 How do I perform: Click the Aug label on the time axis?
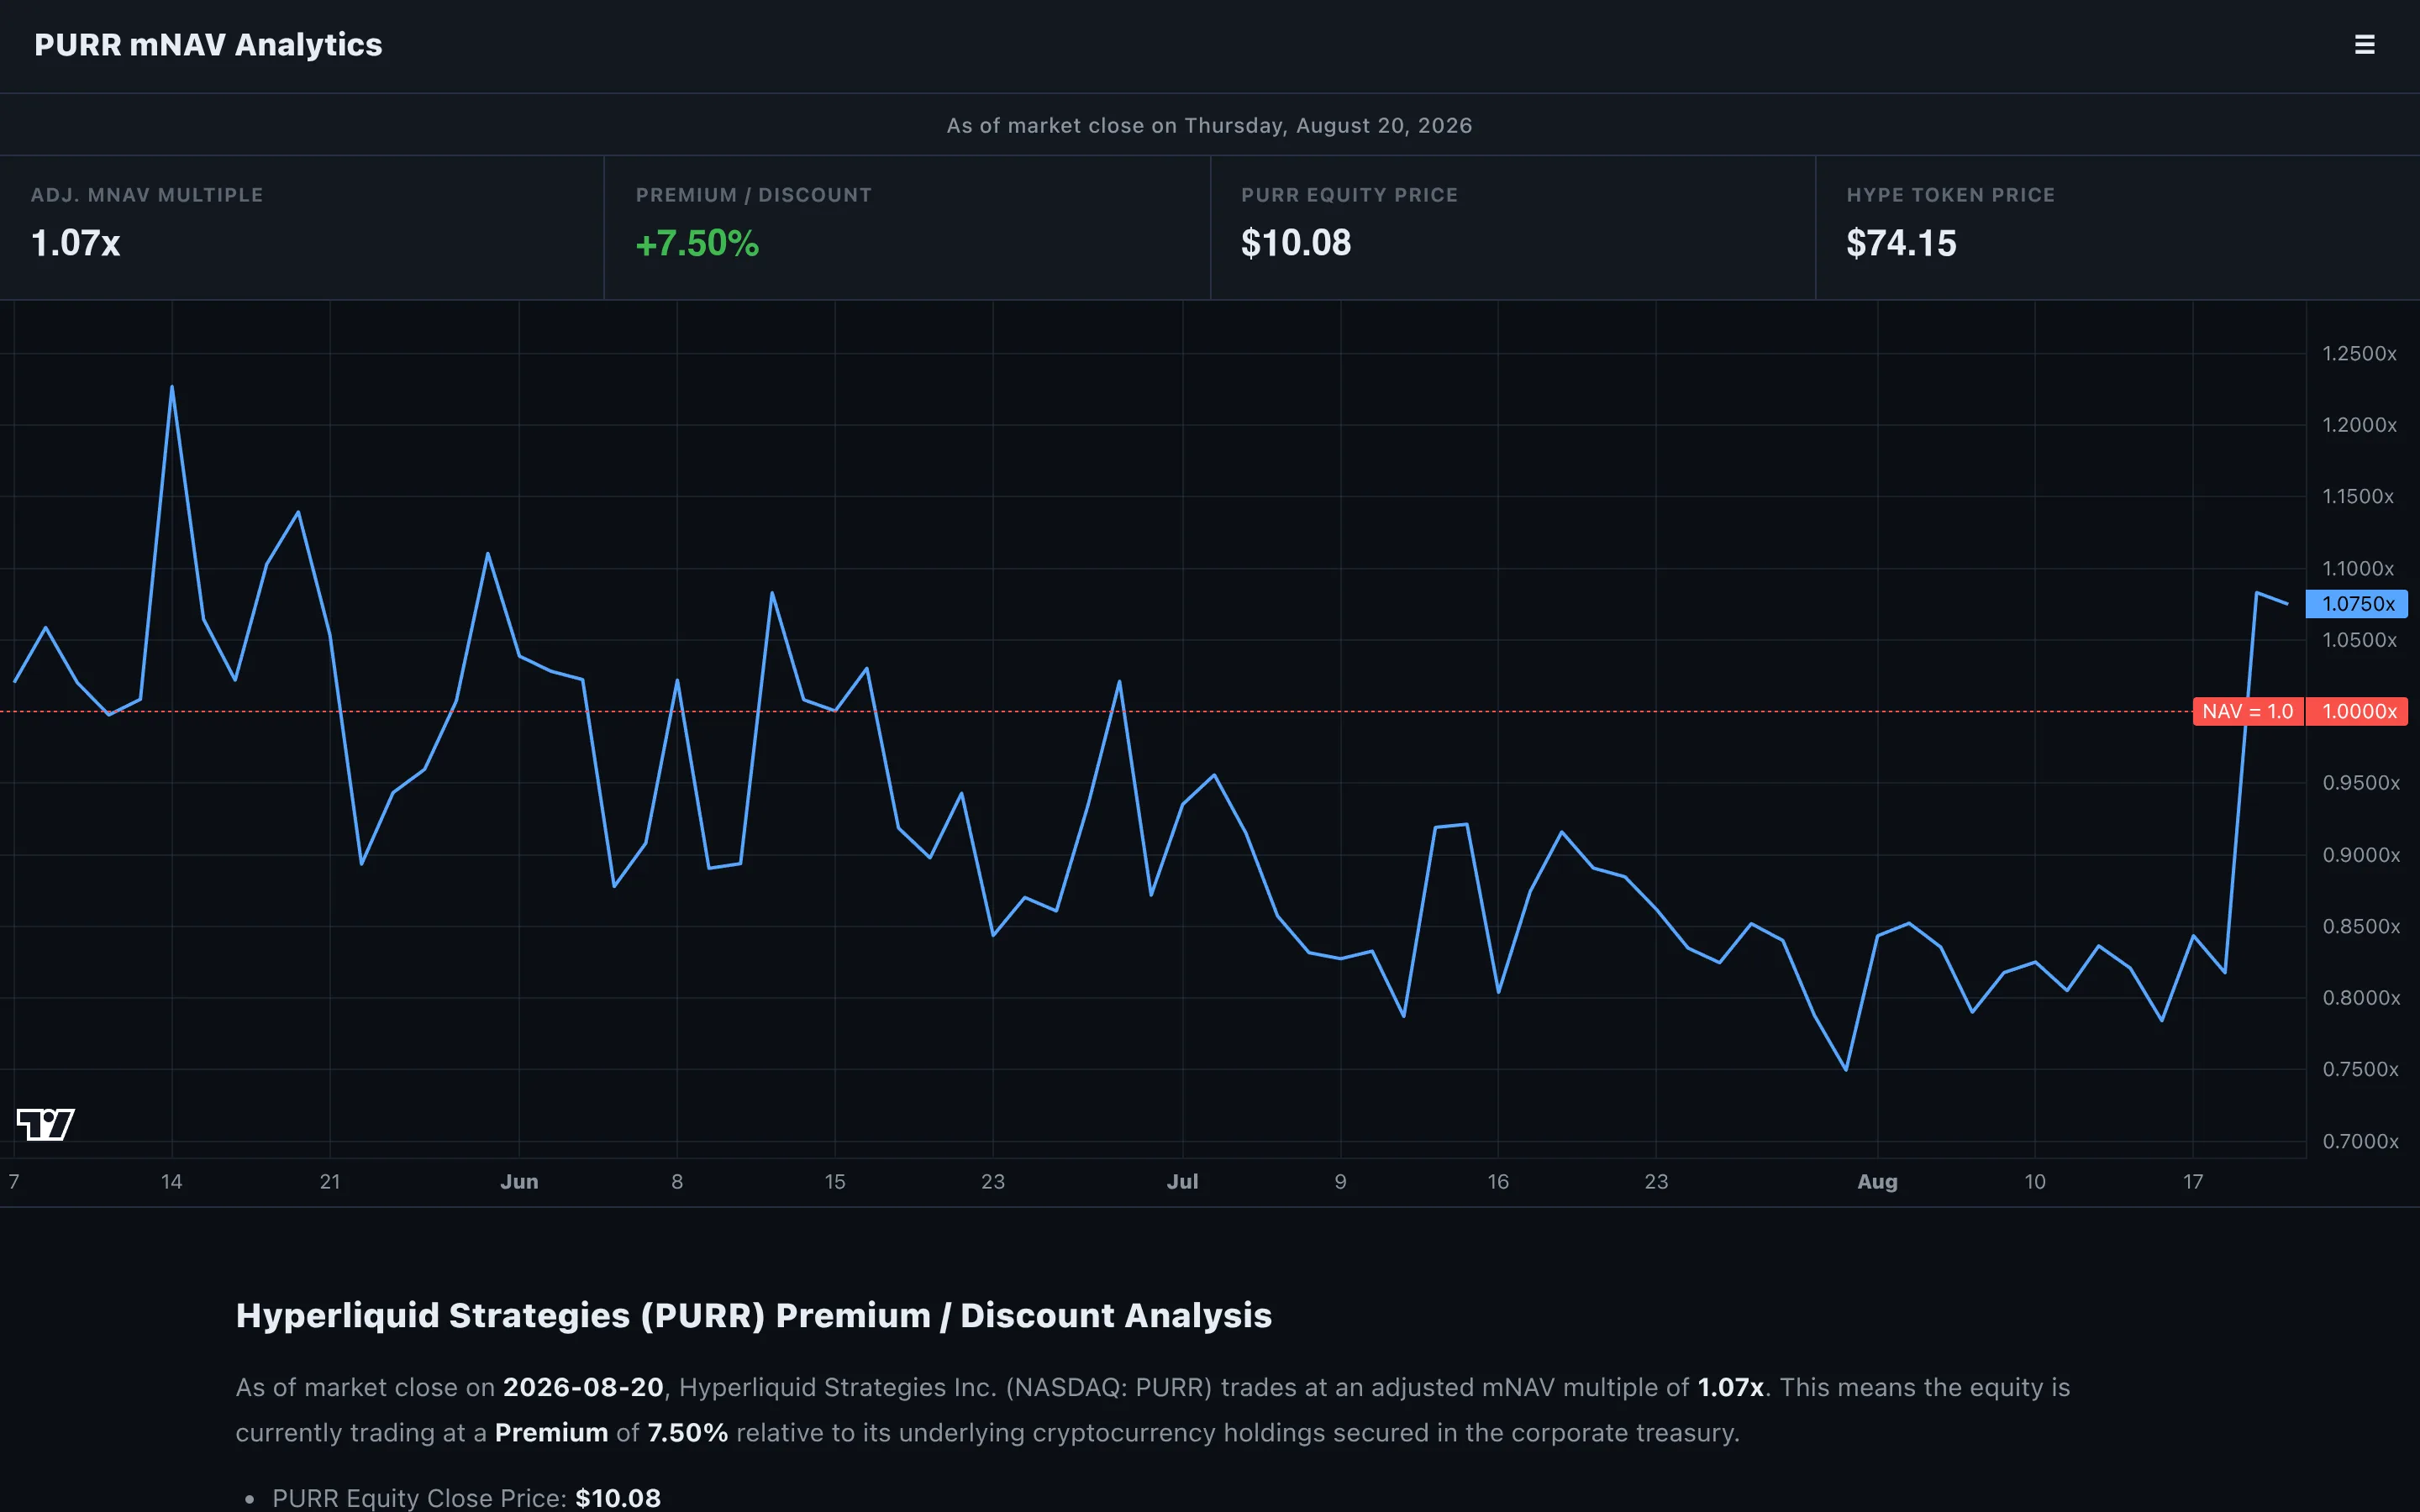[1877, 1182]
